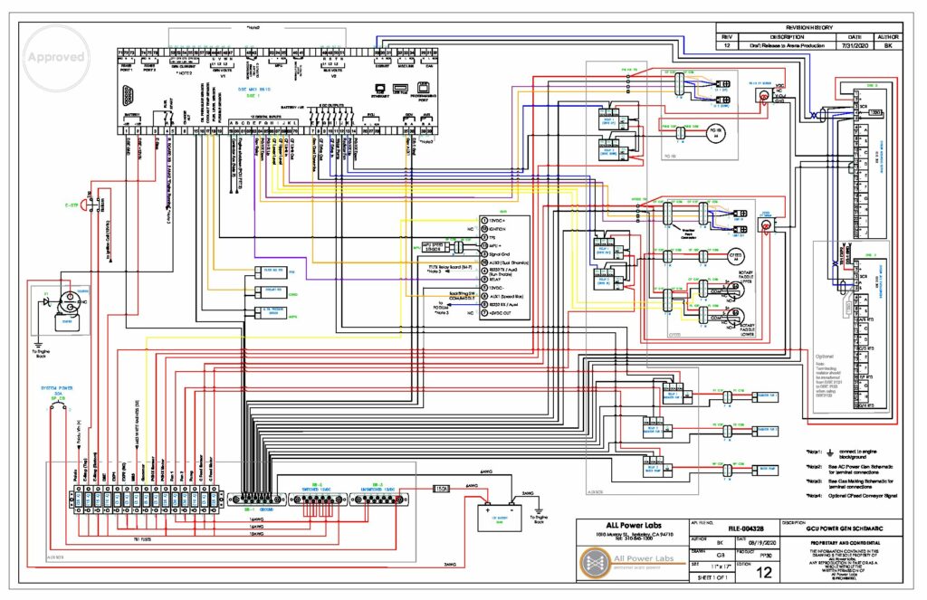The image size is (927, 600).
Task: Select the AUX1 (Speed Bias) pin label
Action: 506,296
